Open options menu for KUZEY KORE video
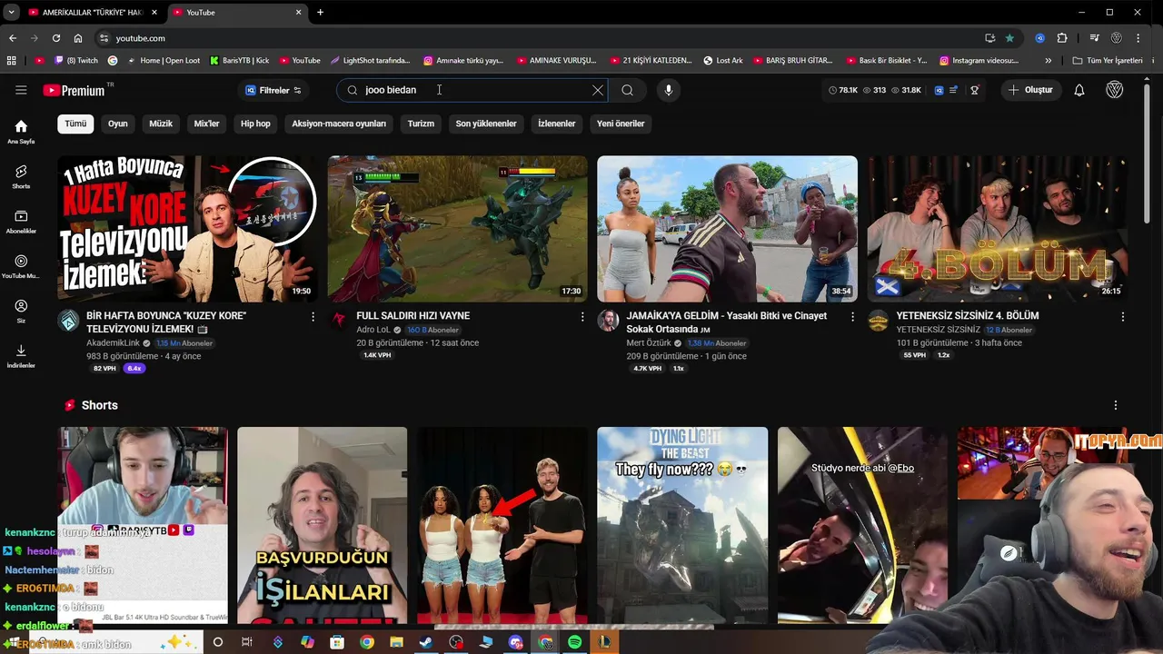The height and width of the screenshot is (654, 1163). point(313,317)
